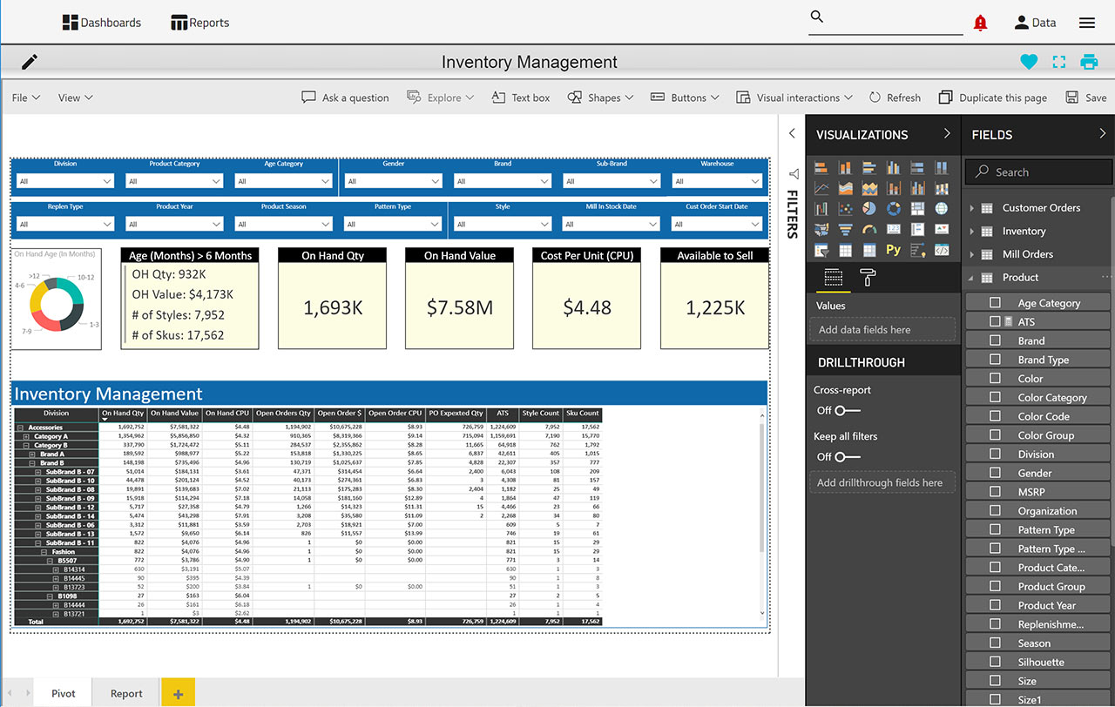
Task: Toggle the Keep all filters switch
Action: point(847,456)
